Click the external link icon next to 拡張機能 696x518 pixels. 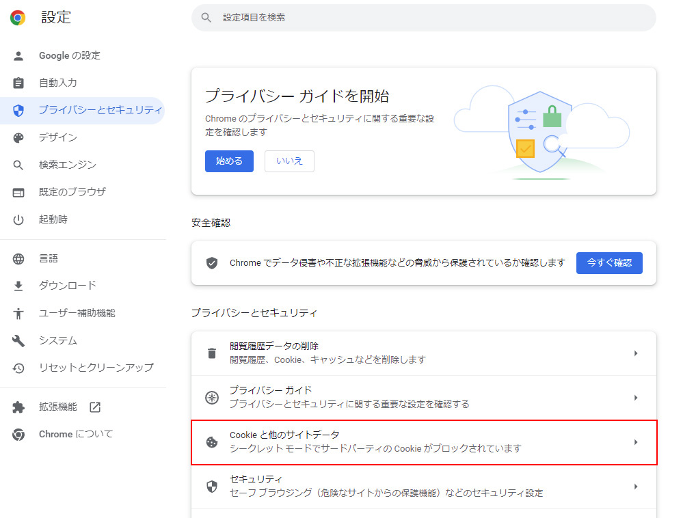pyautogui.click(x=95, y=407)
